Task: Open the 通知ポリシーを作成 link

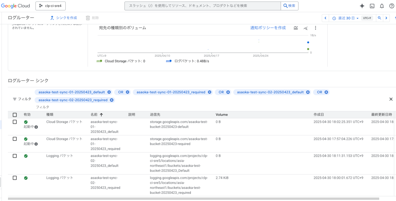Action: coord(268,28)
